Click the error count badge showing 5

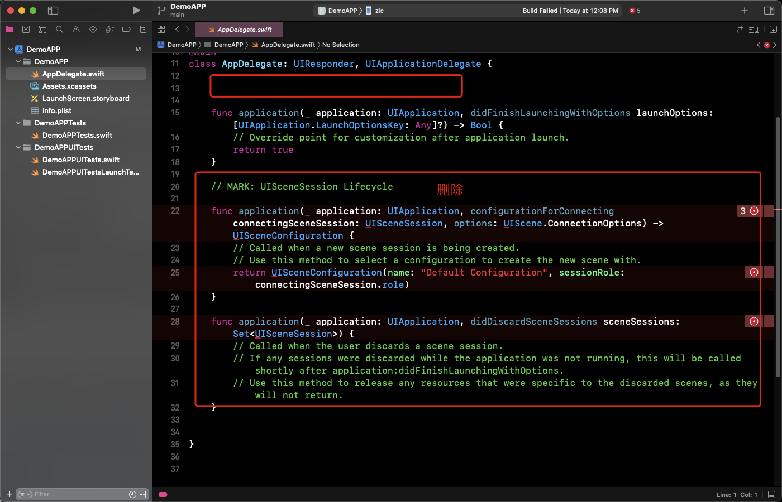pos(635,11)
